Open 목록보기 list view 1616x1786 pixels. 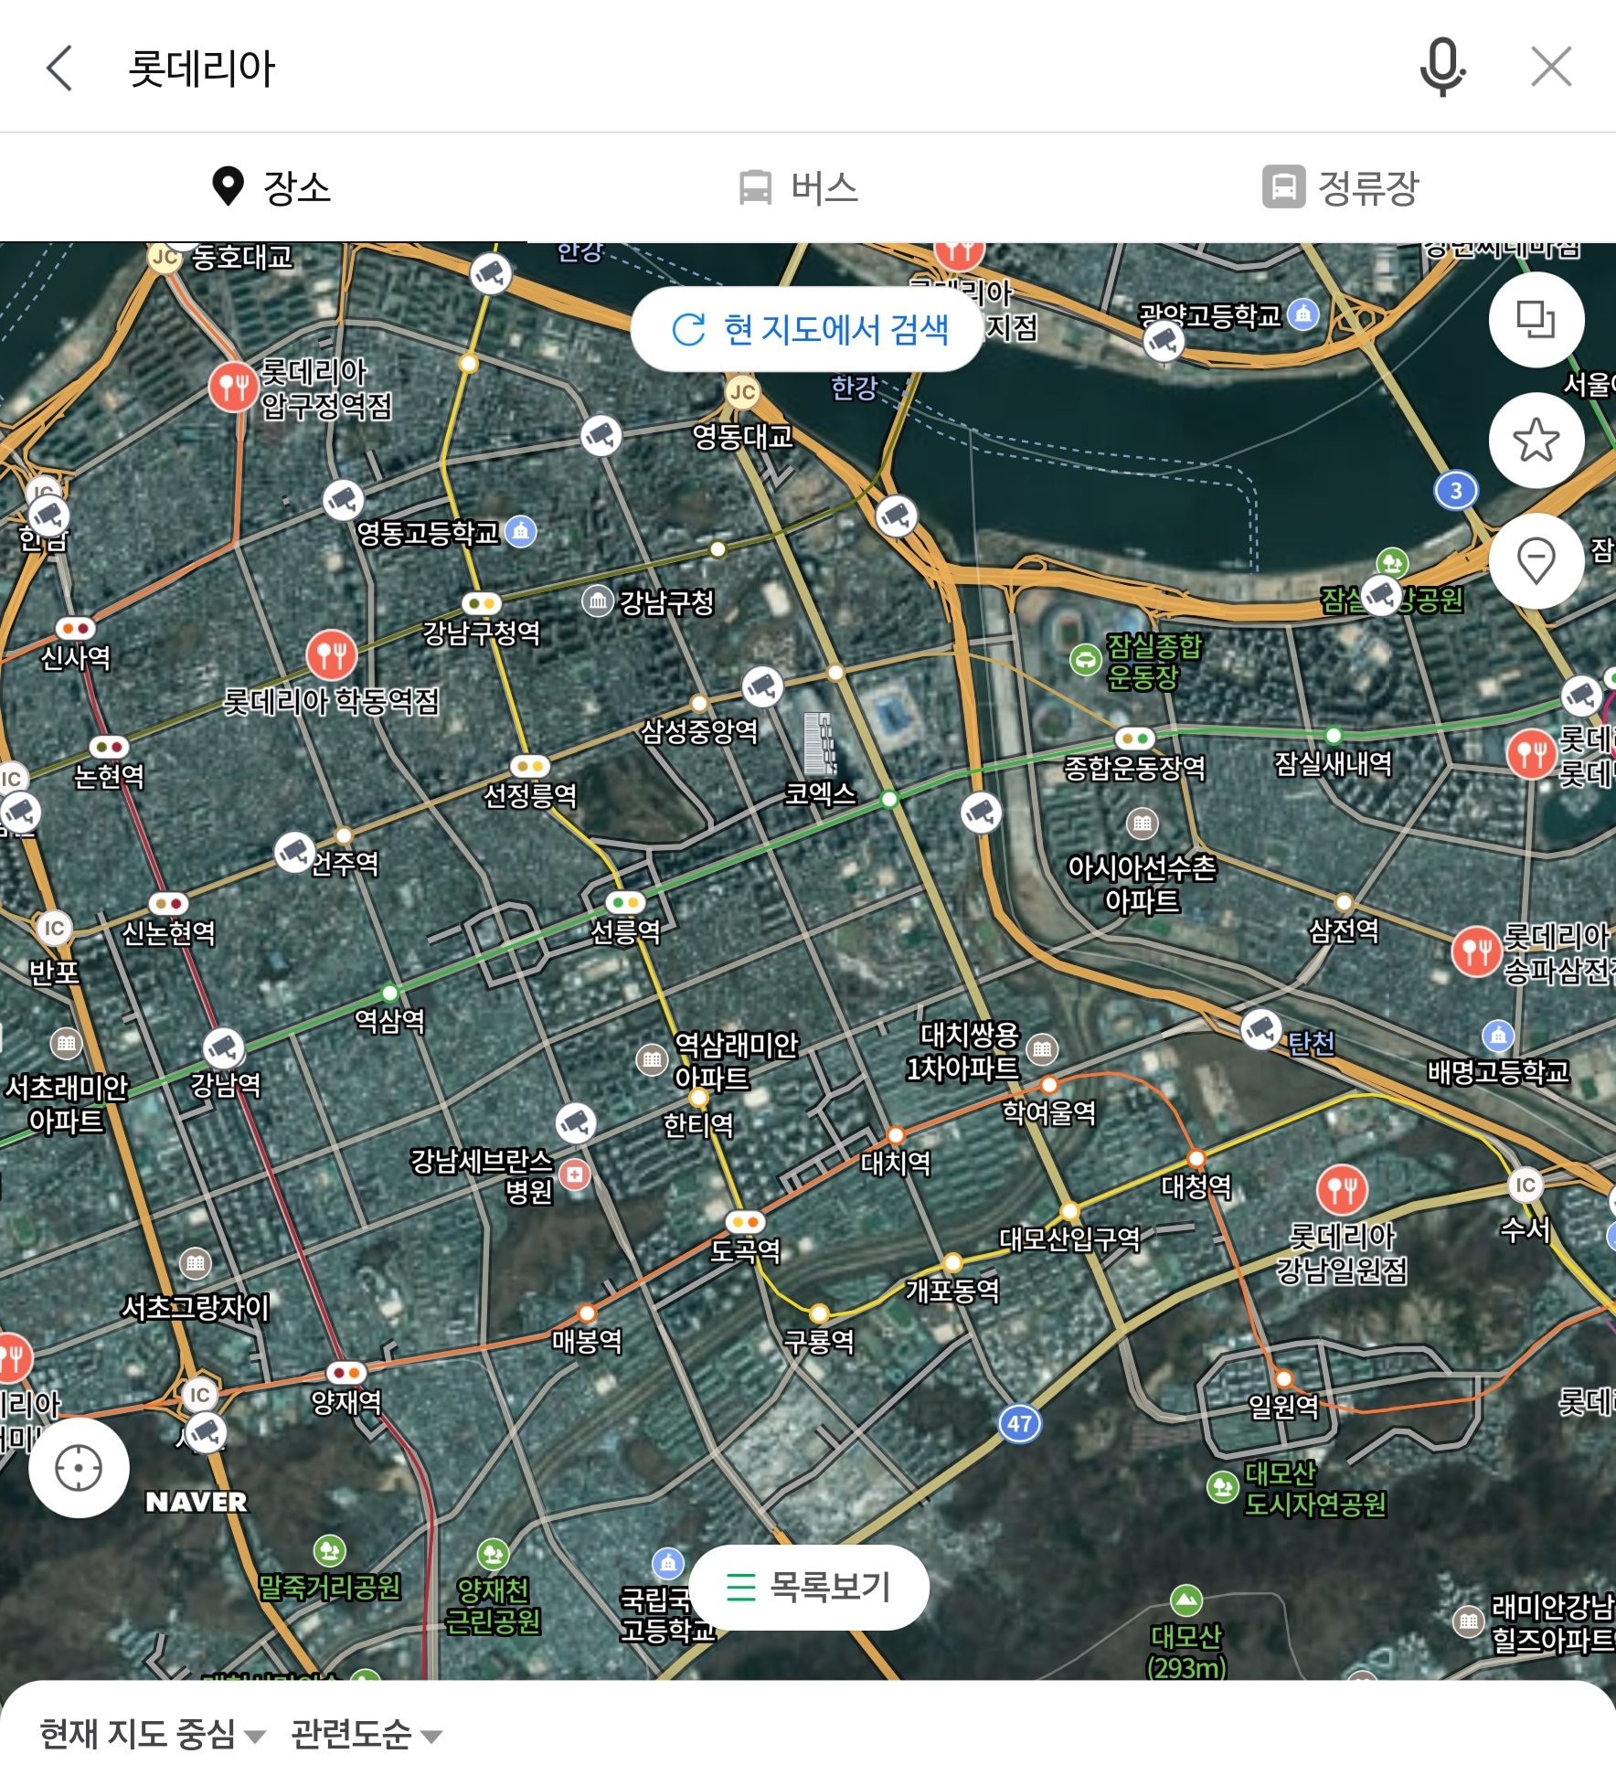click(x=809, y=1588)
